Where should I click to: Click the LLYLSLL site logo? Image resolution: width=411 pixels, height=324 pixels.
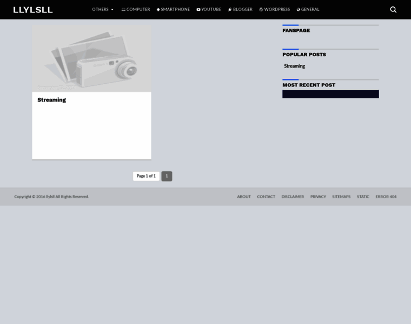coord(33,10)
